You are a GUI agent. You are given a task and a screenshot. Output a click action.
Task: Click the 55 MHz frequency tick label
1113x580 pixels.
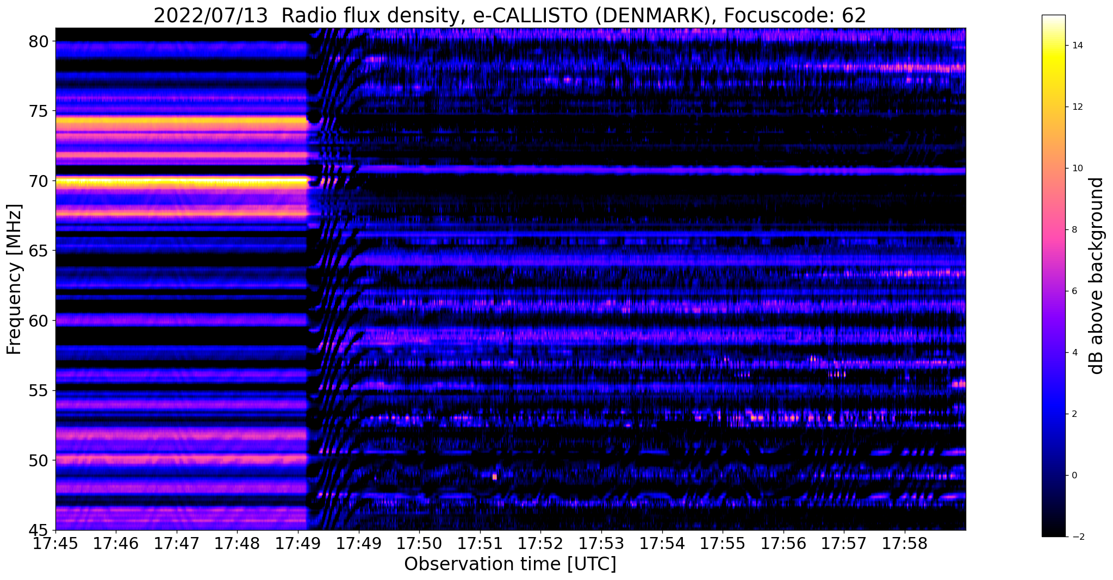(x=38, y=391)
